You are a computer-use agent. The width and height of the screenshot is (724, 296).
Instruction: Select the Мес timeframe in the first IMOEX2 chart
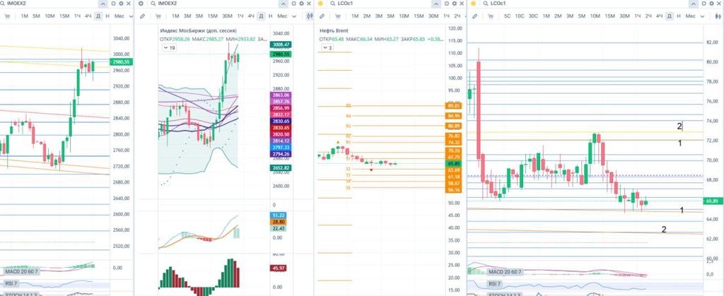(x=119, y=16)
